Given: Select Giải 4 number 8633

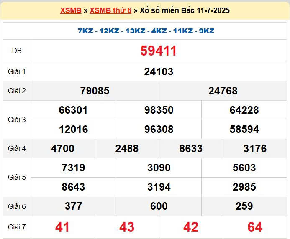Looking at the screenshot, I should pos(191,148).
